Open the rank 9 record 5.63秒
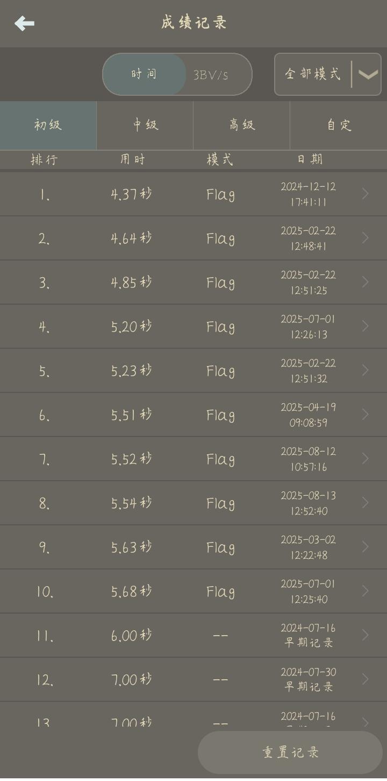Viewport: 387px width, 781px height. [x=193, y=547]
